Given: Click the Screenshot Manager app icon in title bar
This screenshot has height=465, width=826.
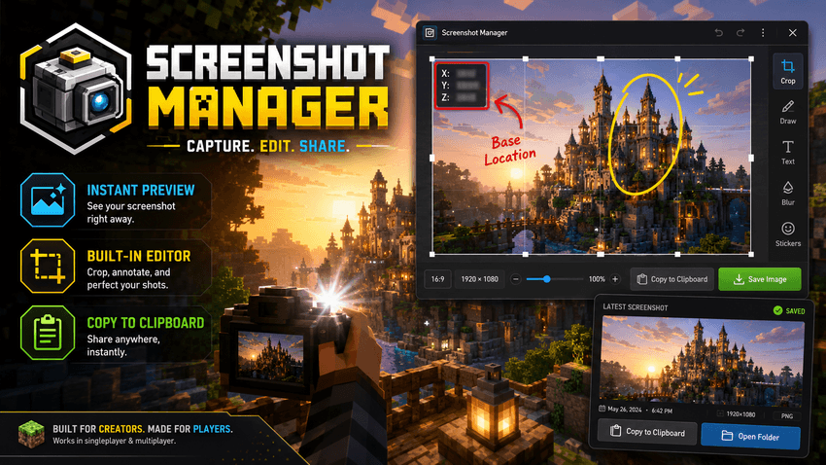Looking at the screenshot, I should pyautogui.click(x=430, y=33).
